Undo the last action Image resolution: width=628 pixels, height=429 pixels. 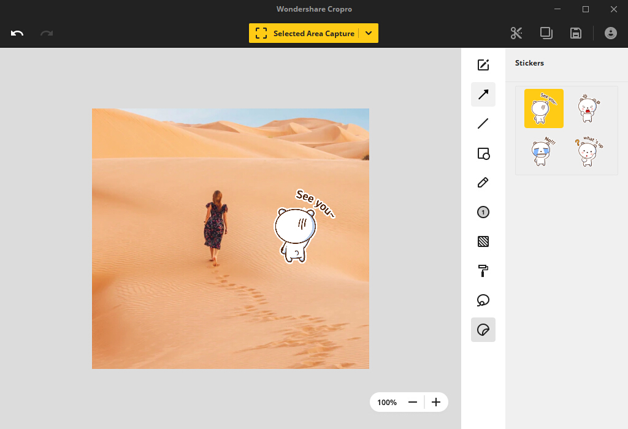[x=17, y=33]
